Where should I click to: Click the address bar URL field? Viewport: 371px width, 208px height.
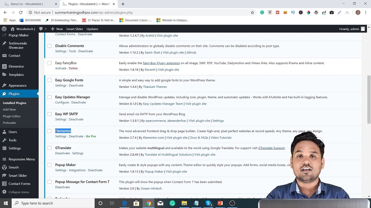click(151, 12)
